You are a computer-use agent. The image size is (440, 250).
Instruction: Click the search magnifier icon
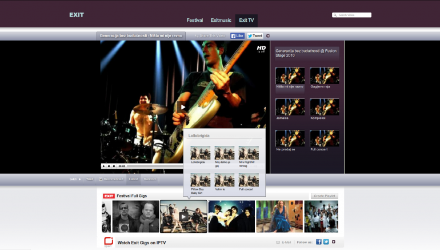335,15
